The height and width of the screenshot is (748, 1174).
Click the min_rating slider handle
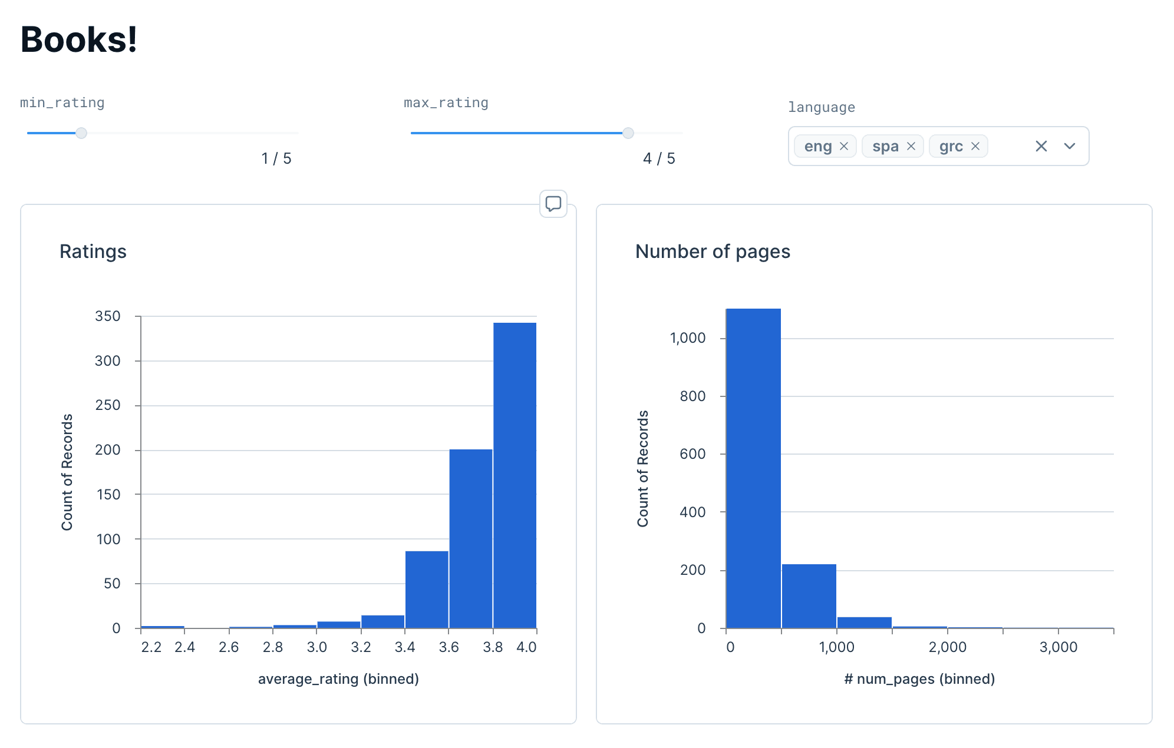pyautogui.click(x=81, y=133)
